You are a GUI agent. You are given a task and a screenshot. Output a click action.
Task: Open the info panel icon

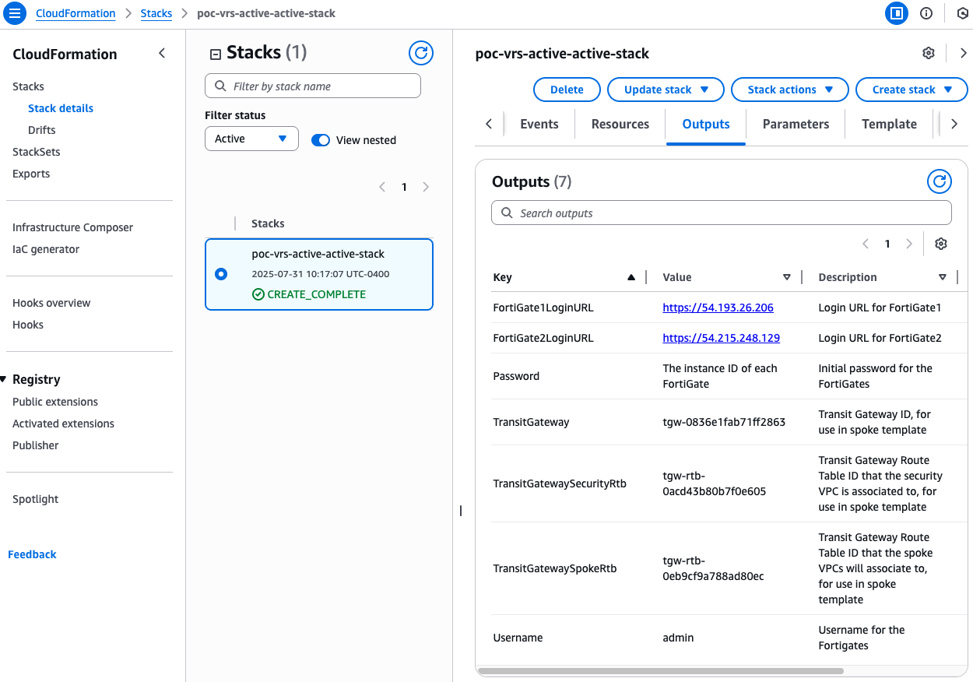926,13
